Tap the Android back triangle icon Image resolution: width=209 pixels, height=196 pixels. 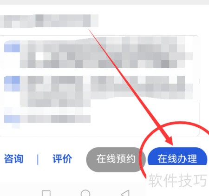pyautogui.click(x=125, y=193)
